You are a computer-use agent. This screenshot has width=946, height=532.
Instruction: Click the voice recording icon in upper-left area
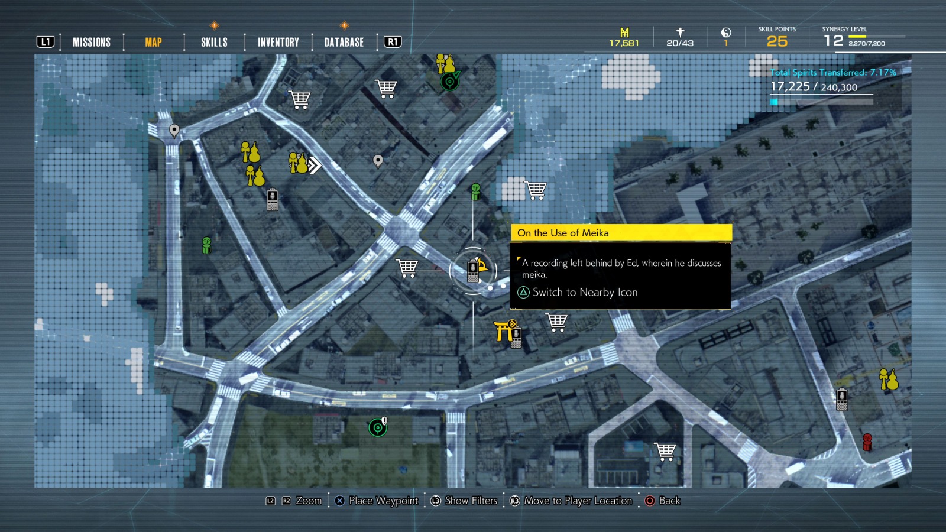(271, 200)
